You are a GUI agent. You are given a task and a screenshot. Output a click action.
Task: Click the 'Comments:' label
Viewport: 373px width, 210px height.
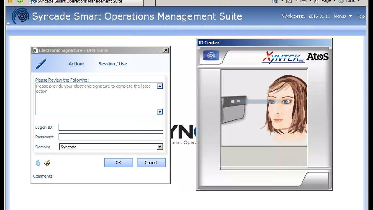pyautogui.click(x=44, y=176)
